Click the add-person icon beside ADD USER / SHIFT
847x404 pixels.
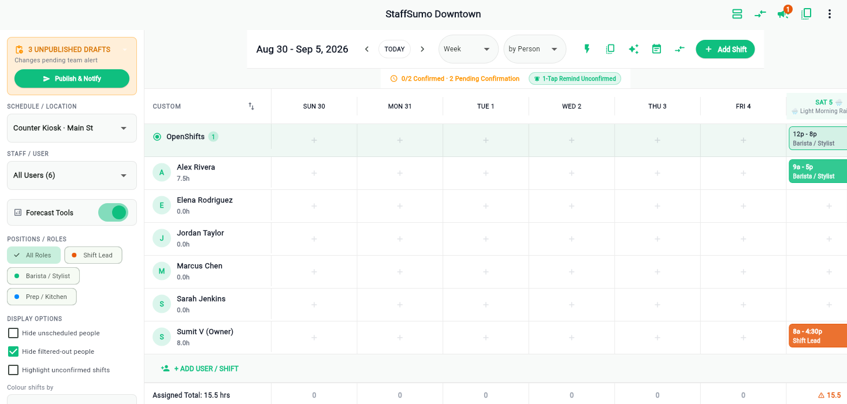pos(165,368)
